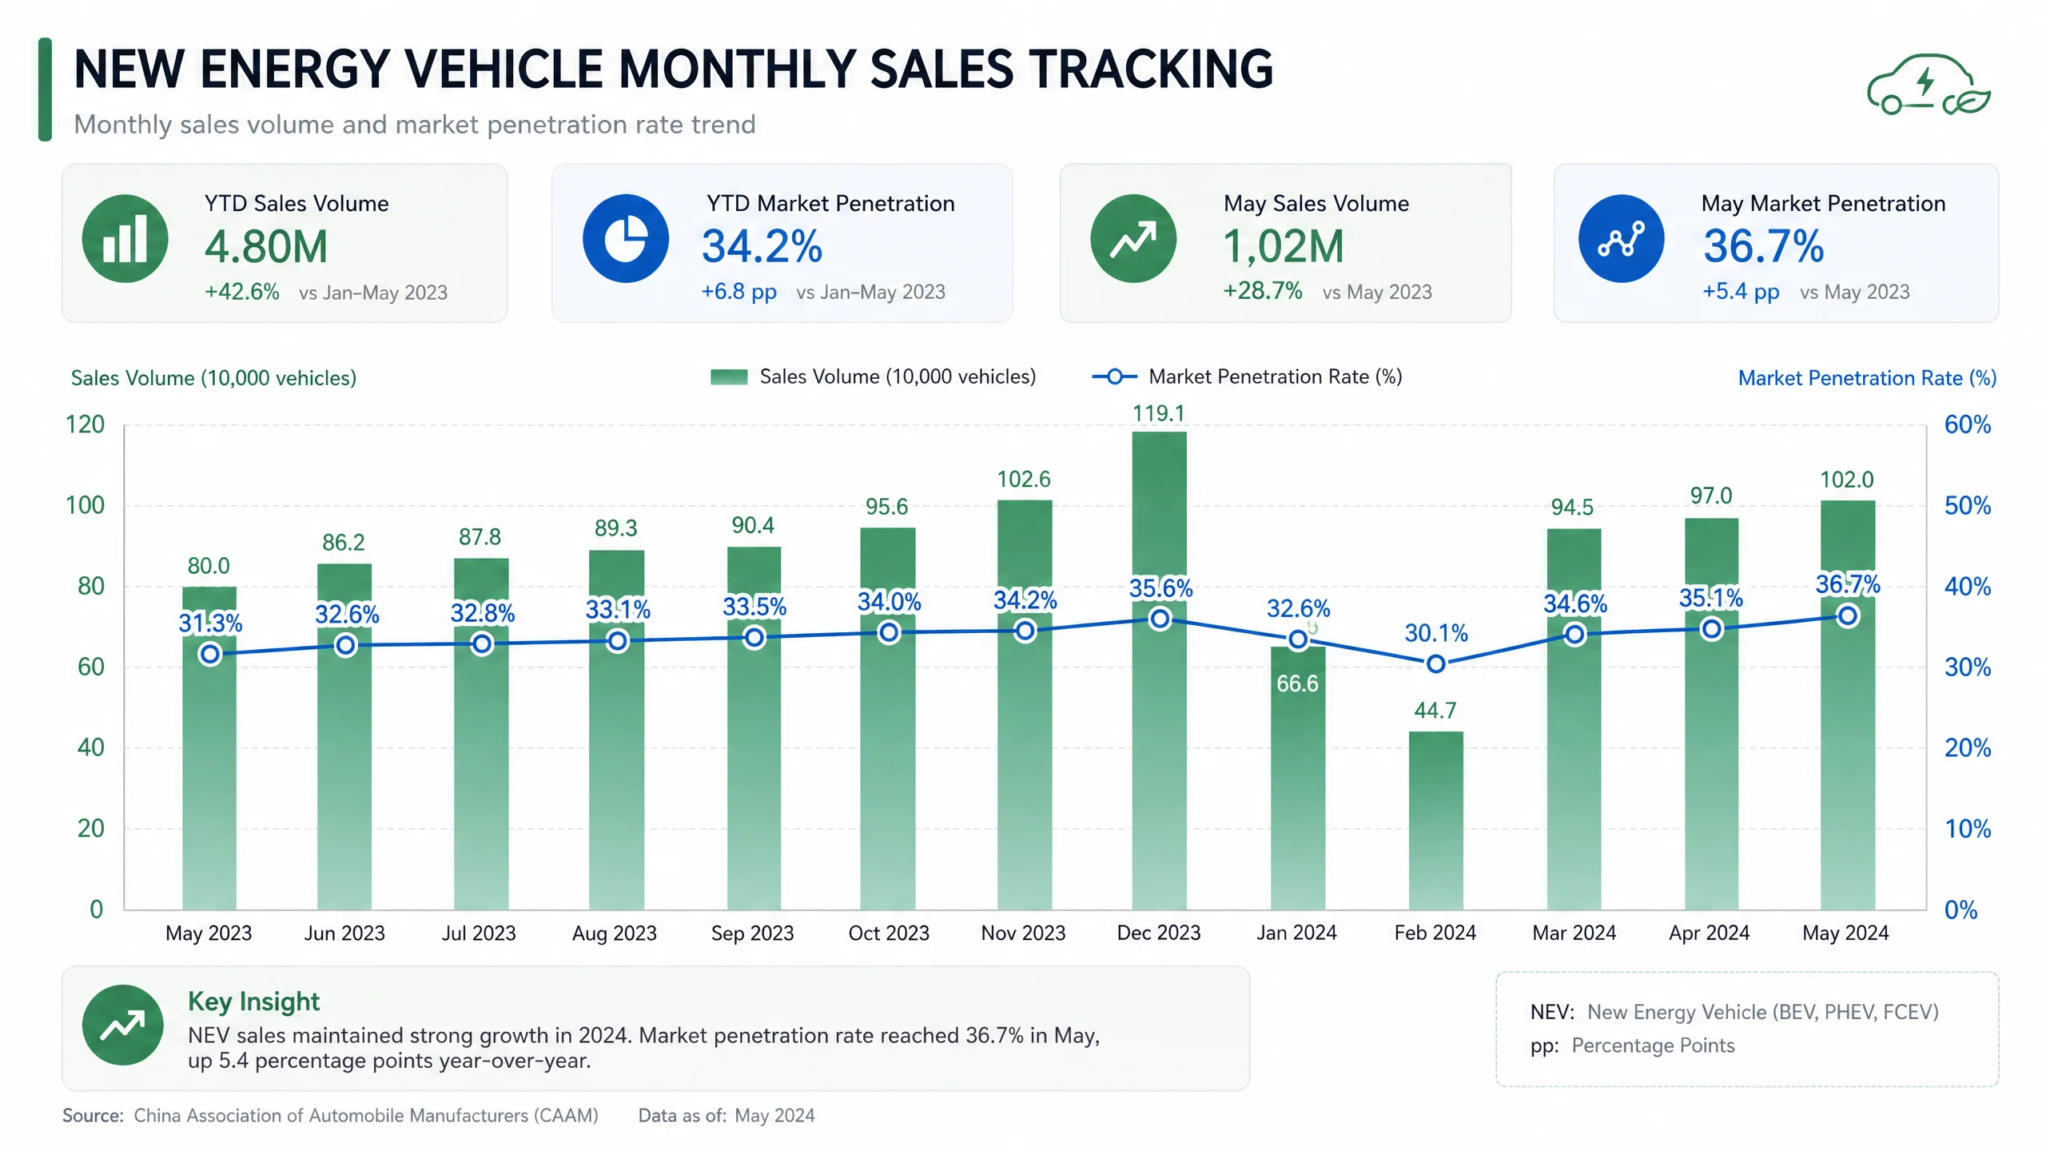This screenshot has height=1151, width=2046.
Task: Select the Nov 2023 sales bar
Action: pos(1025,705)
